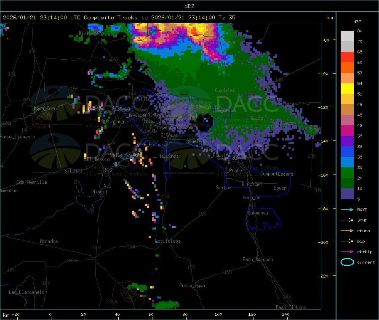Select the light orange 54–57 dBZ swatch
Viewport: 379px width, 320px height.
point(347,78)
